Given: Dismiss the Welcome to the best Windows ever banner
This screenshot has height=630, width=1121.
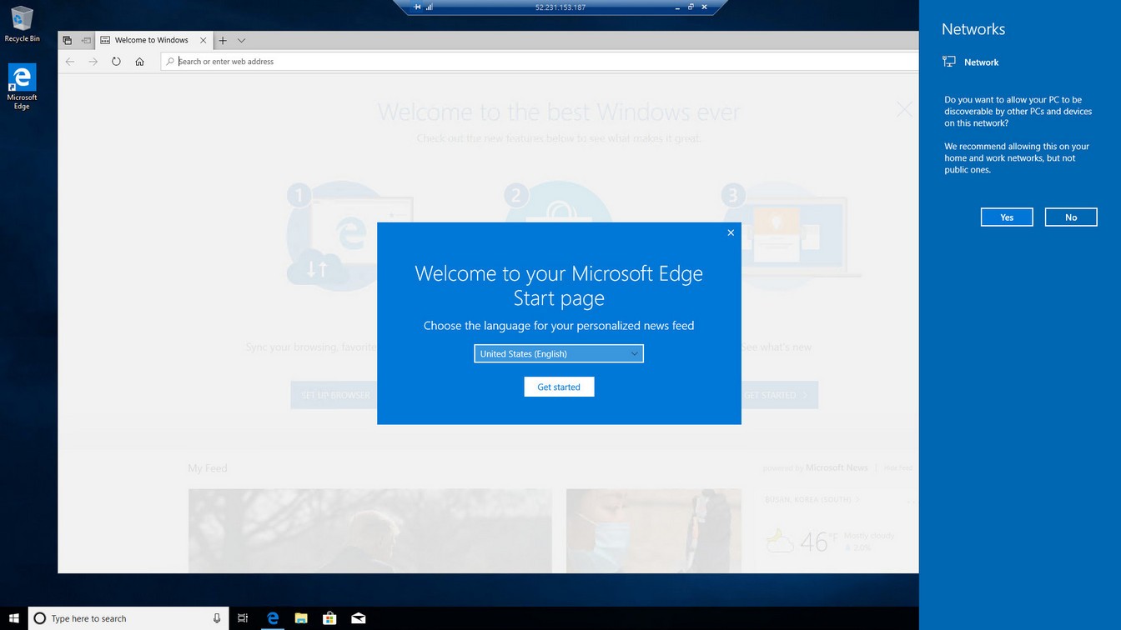Looking at the screenshot, I should click(904, 108).
